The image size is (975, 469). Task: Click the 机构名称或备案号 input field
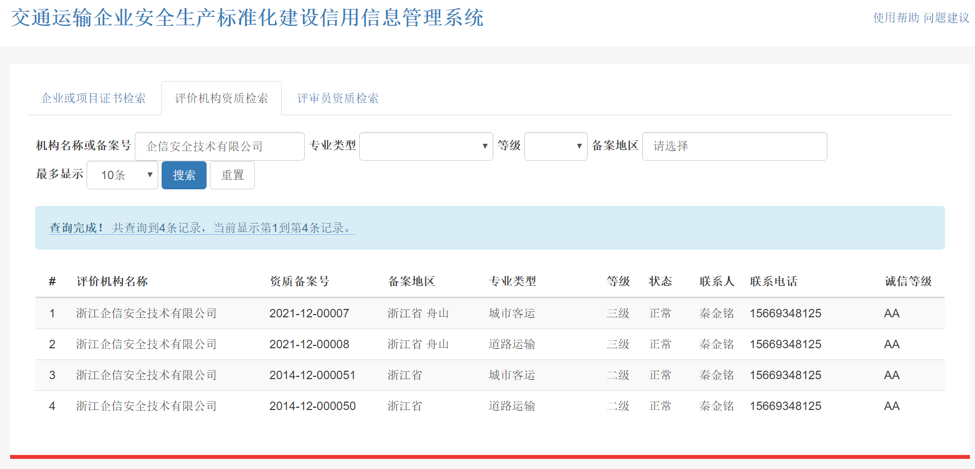(219, 146)
